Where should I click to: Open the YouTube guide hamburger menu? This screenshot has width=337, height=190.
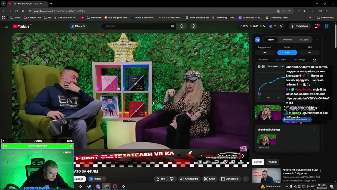click(x=6, y=26)
